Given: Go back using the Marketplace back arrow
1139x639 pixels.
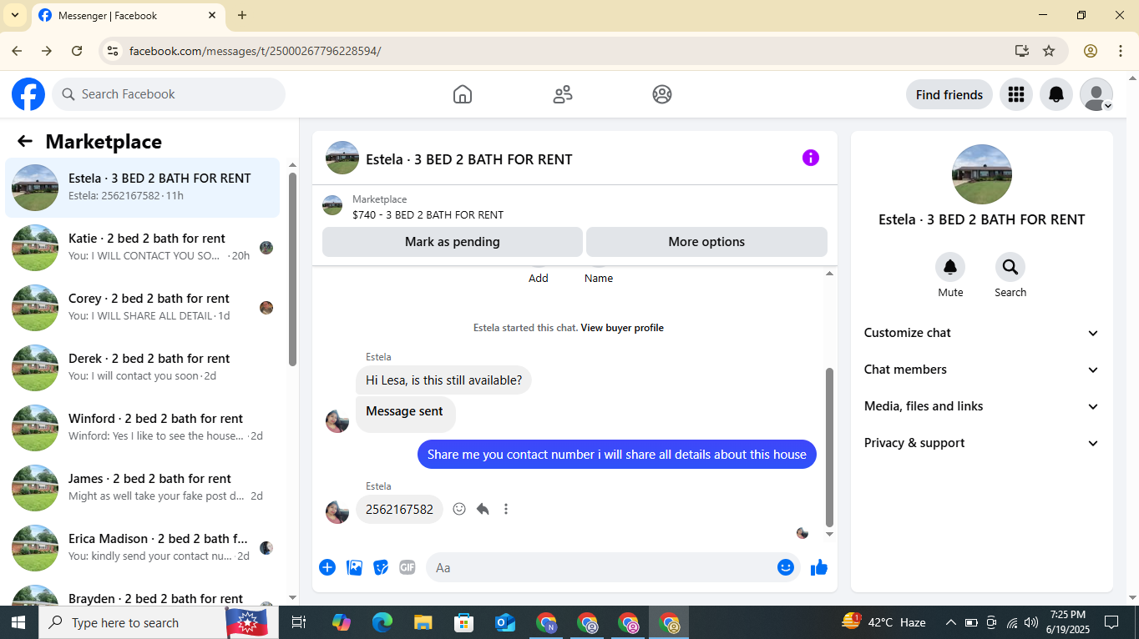Looking at the screenshot, I should point(25,142).
